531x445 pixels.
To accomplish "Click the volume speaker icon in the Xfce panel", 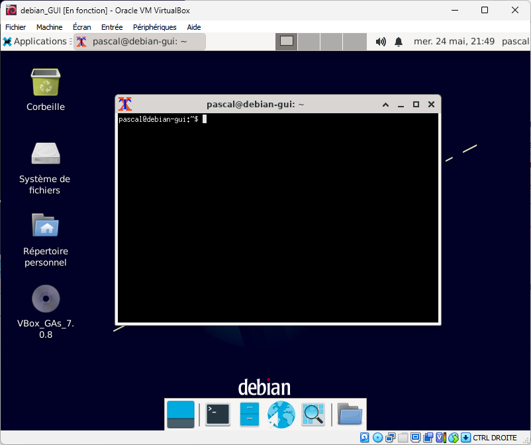I will click(x=381, y=42).
